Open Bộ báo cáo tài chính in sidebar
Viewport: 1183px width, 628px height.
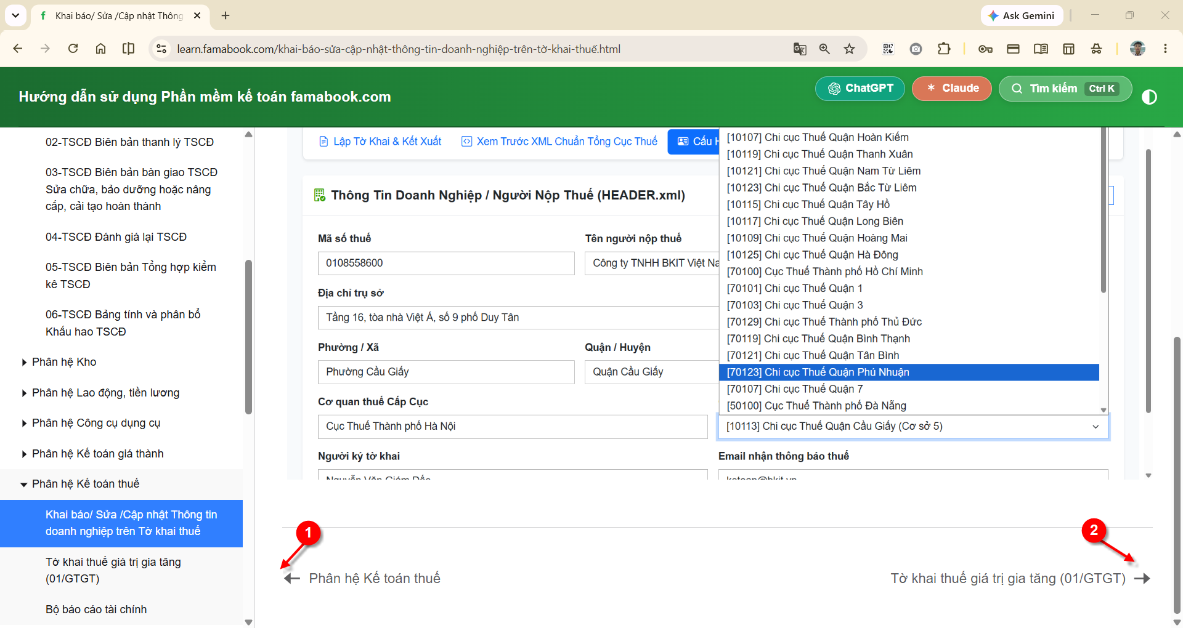(96, 610)
